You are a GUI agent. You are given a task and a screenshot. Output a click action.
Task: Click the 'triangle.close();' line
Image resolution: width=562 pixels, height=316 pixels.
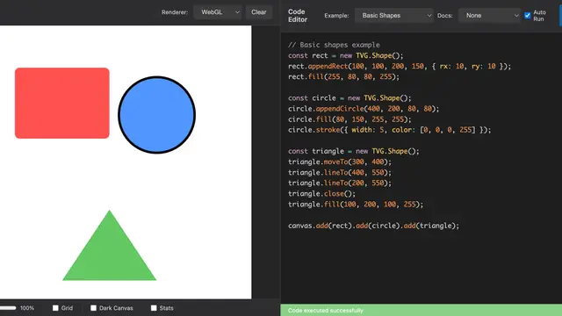pos(321,193)
